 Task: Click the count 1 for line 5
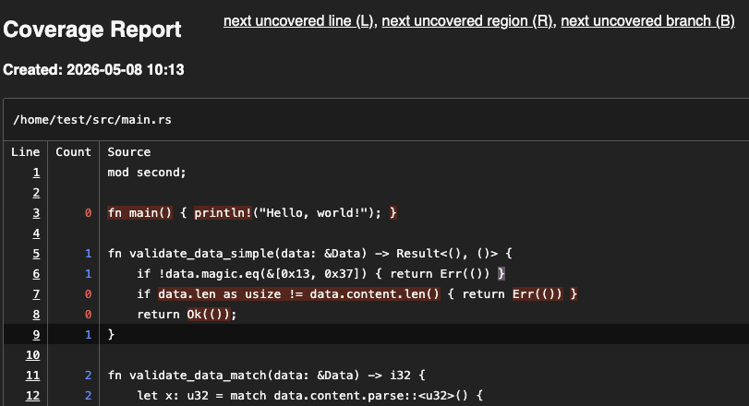(88, 254)
